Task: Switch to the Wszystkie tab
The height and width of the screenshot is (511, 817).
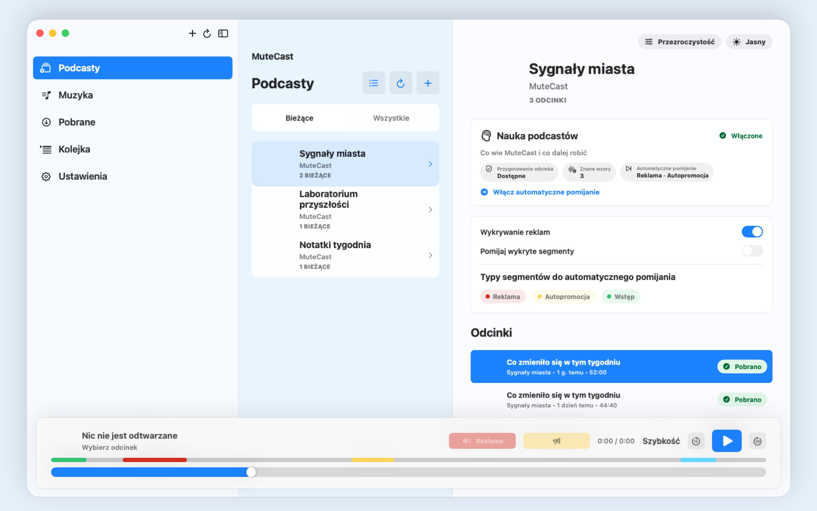Action: tap(391, 118)
